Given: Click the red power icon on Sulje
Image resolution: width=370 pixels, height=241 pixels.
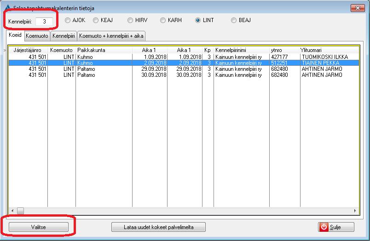Looking at the screenshot, I should [324, 227].
